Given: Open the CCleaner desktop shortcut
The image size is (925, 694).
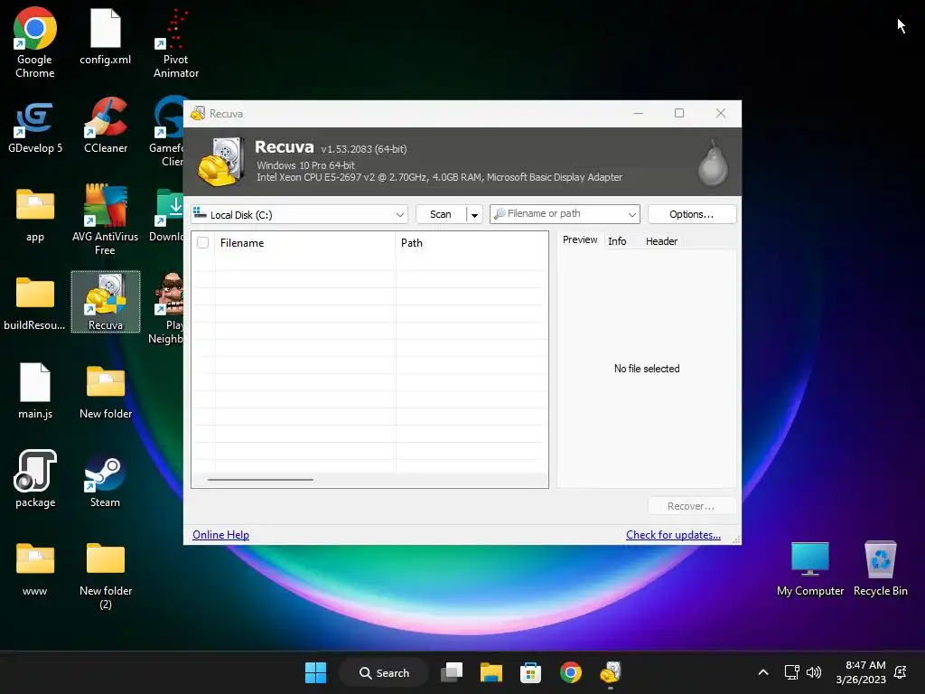Looking at the screenshot, I should coord(105,127).
